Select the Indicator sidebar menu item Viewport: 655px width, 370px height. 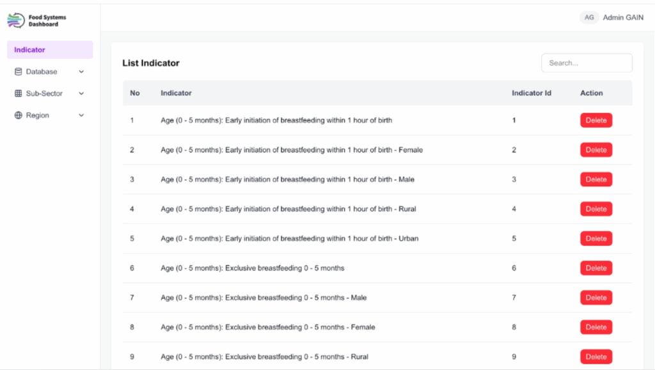coord(49,50)
